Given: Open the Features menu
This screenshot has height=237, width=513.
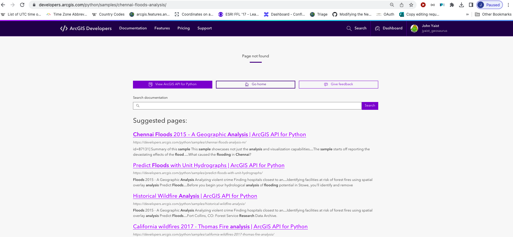Looking at the screenshot, I should [x=162, y=28].
